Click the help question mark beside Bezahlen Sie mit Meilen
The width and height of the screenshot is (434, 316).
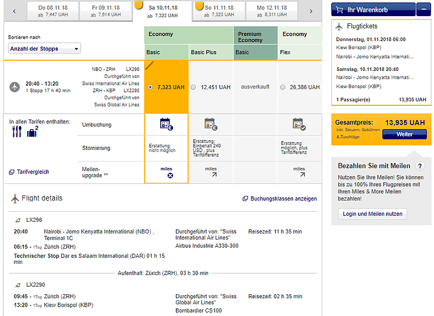pos(420,166)
